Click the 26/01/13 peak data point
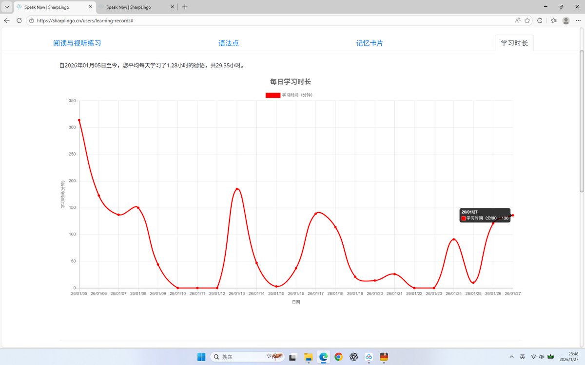This screenshot has width=585, height=365. click(x=237, y=189)
